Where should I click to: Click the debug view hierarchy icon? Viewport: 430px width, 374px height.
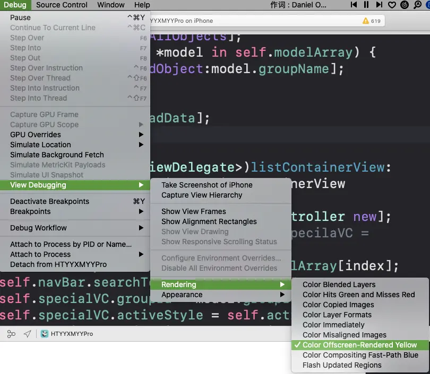coord(11,334)
